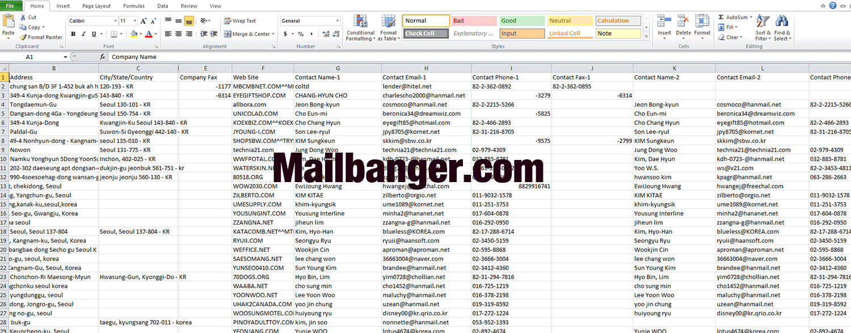Switch to the Page Layout tab
851x333 pixels.
coord(96,6)
